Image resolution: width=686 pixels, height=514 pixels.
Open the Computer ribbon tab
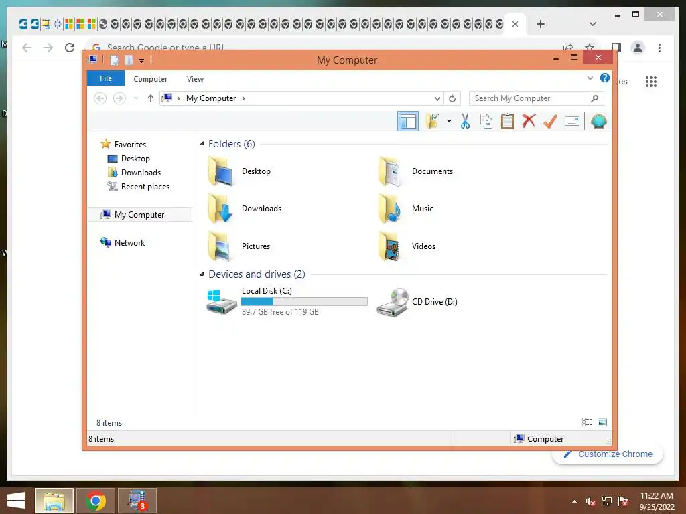point(151,79)
